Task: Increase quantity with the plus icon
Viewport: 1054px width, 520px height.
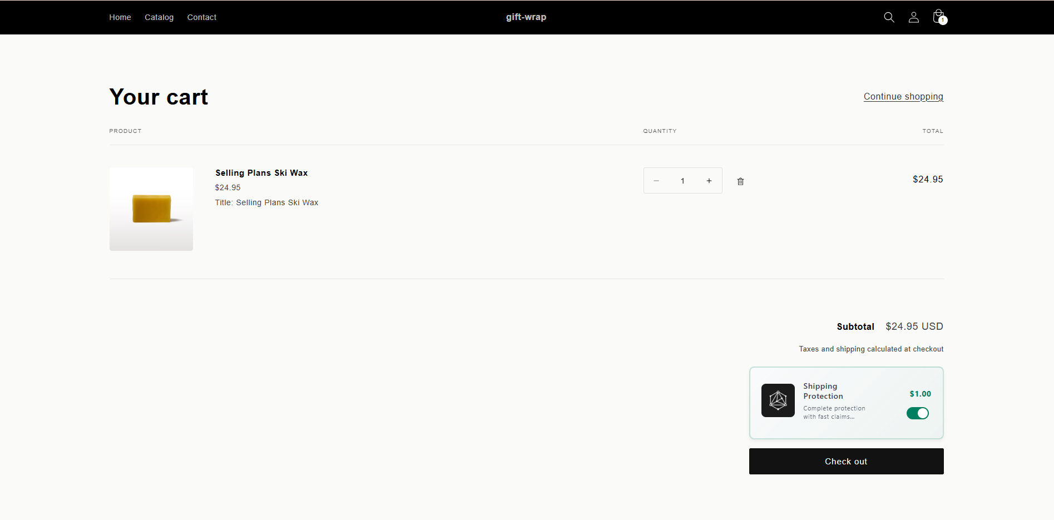Action: click(x=709, y=180)
